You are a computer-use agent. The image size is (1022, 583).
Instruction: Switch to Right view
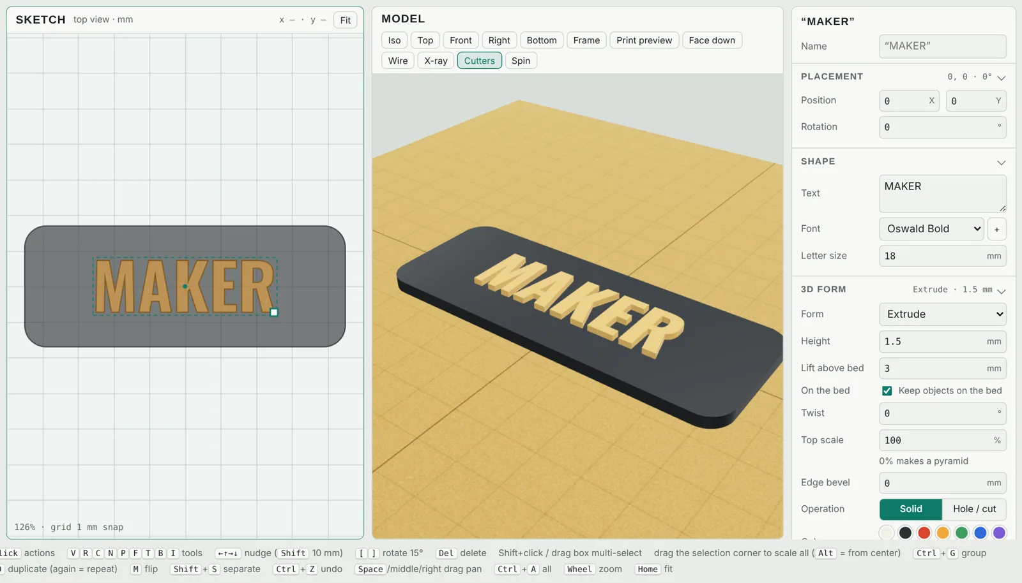[499, 40]
